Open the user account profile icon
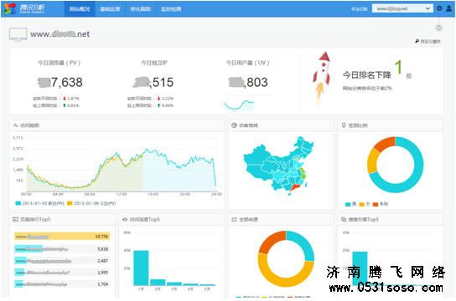This screenshot has width=456, height=301. point(449,8)
